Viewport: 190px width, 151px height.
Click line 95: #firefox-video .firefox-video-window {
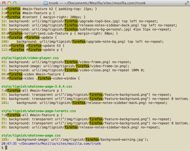pos(41,78)
